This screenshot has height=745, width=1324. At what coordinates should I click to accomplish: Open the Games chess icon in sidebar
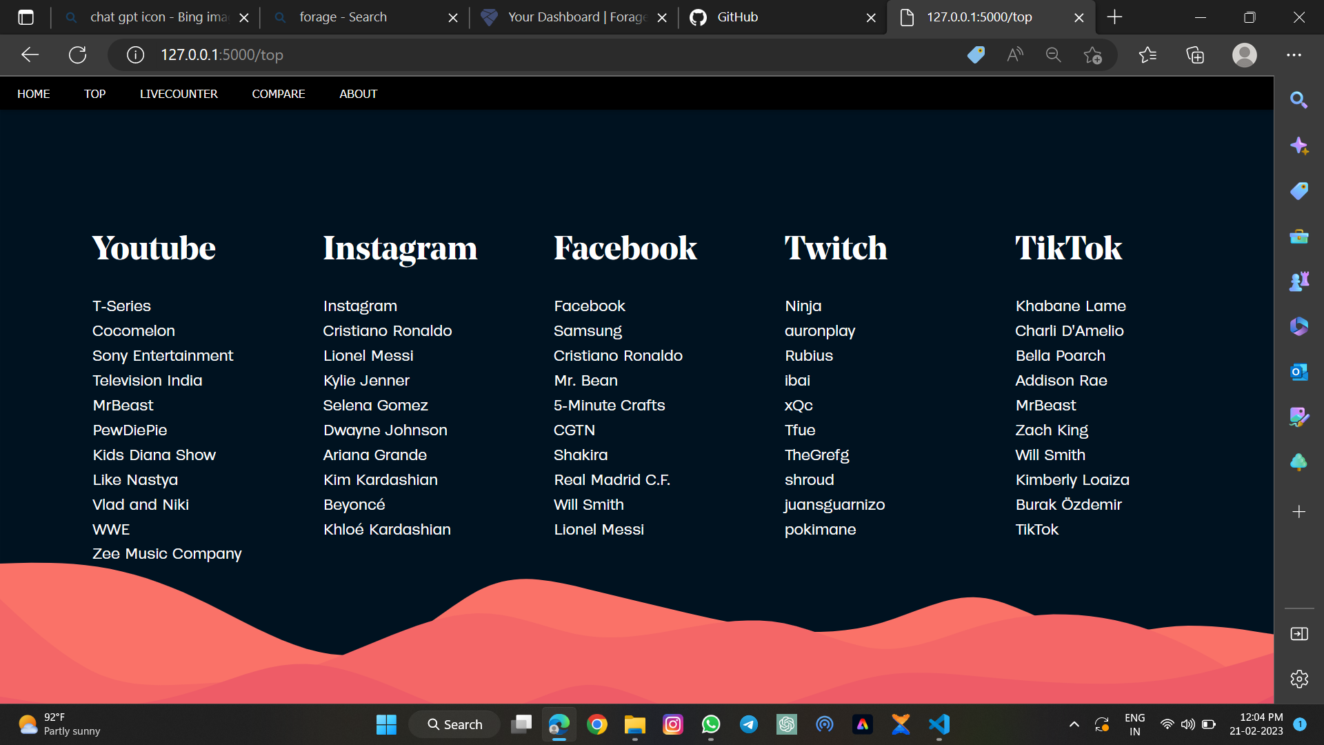point(1299,281)
